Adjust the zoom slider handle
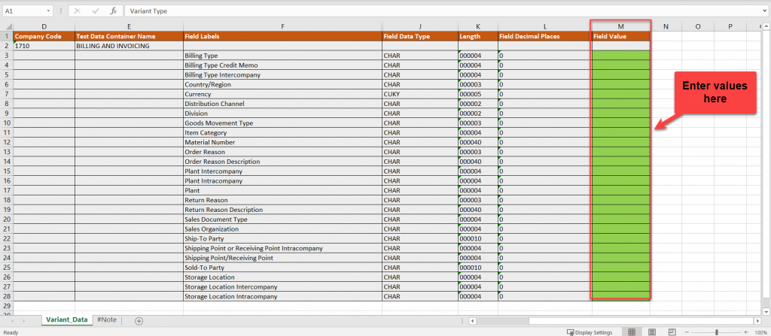771x336 pixels. click(717, 332)
